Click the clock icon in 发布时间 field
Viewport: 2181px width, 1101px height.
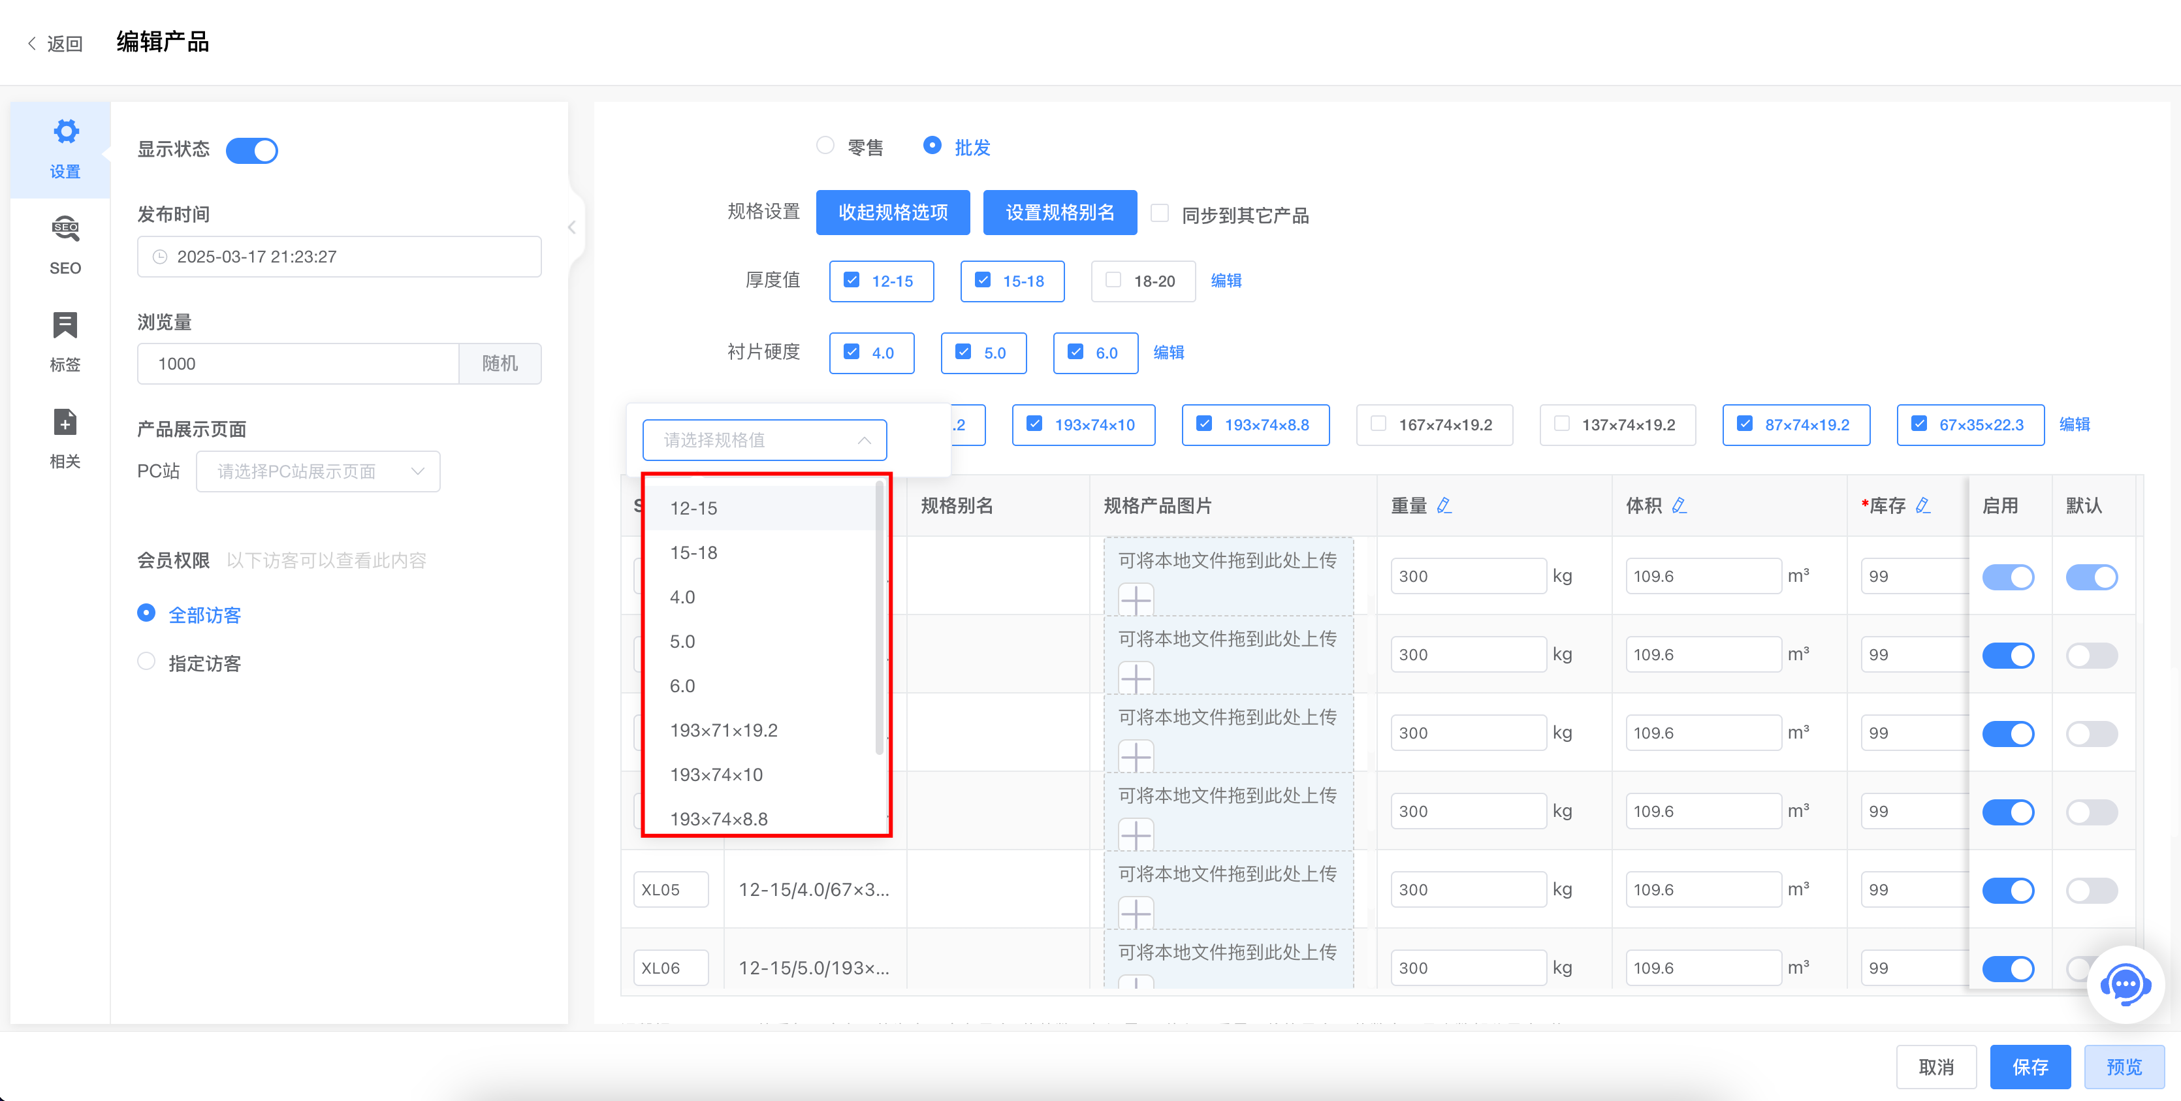(x=159, y=257)
